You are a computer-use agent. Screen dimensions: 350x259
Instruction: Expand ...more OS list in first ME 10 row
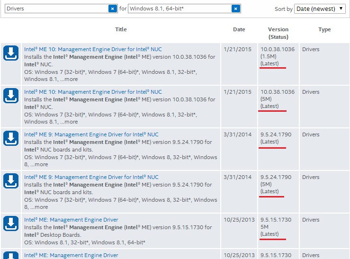pos(69,79)
